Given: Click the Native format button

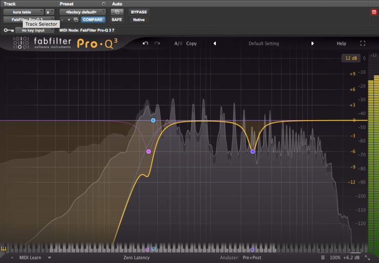Looking at the screenshot, I should [139, 19].
